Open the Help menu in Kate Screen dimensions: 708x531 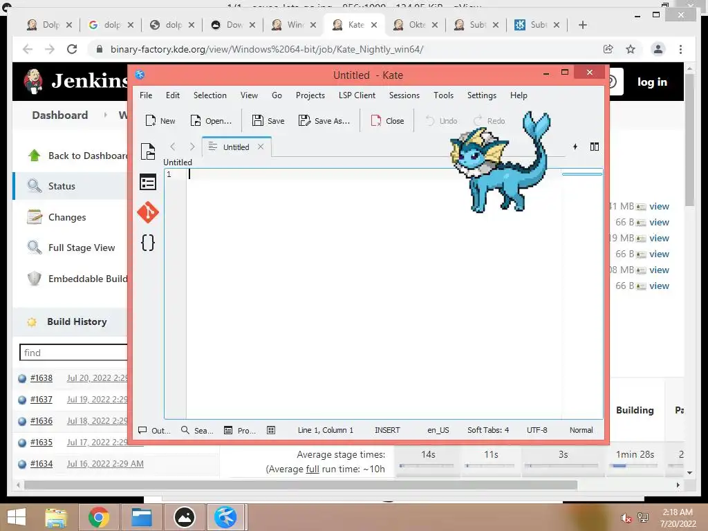tap(519, 95)
